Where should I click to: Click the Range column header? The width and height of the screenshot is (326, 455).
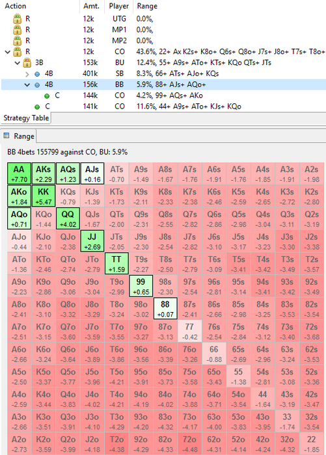click(x=147, y=6)
